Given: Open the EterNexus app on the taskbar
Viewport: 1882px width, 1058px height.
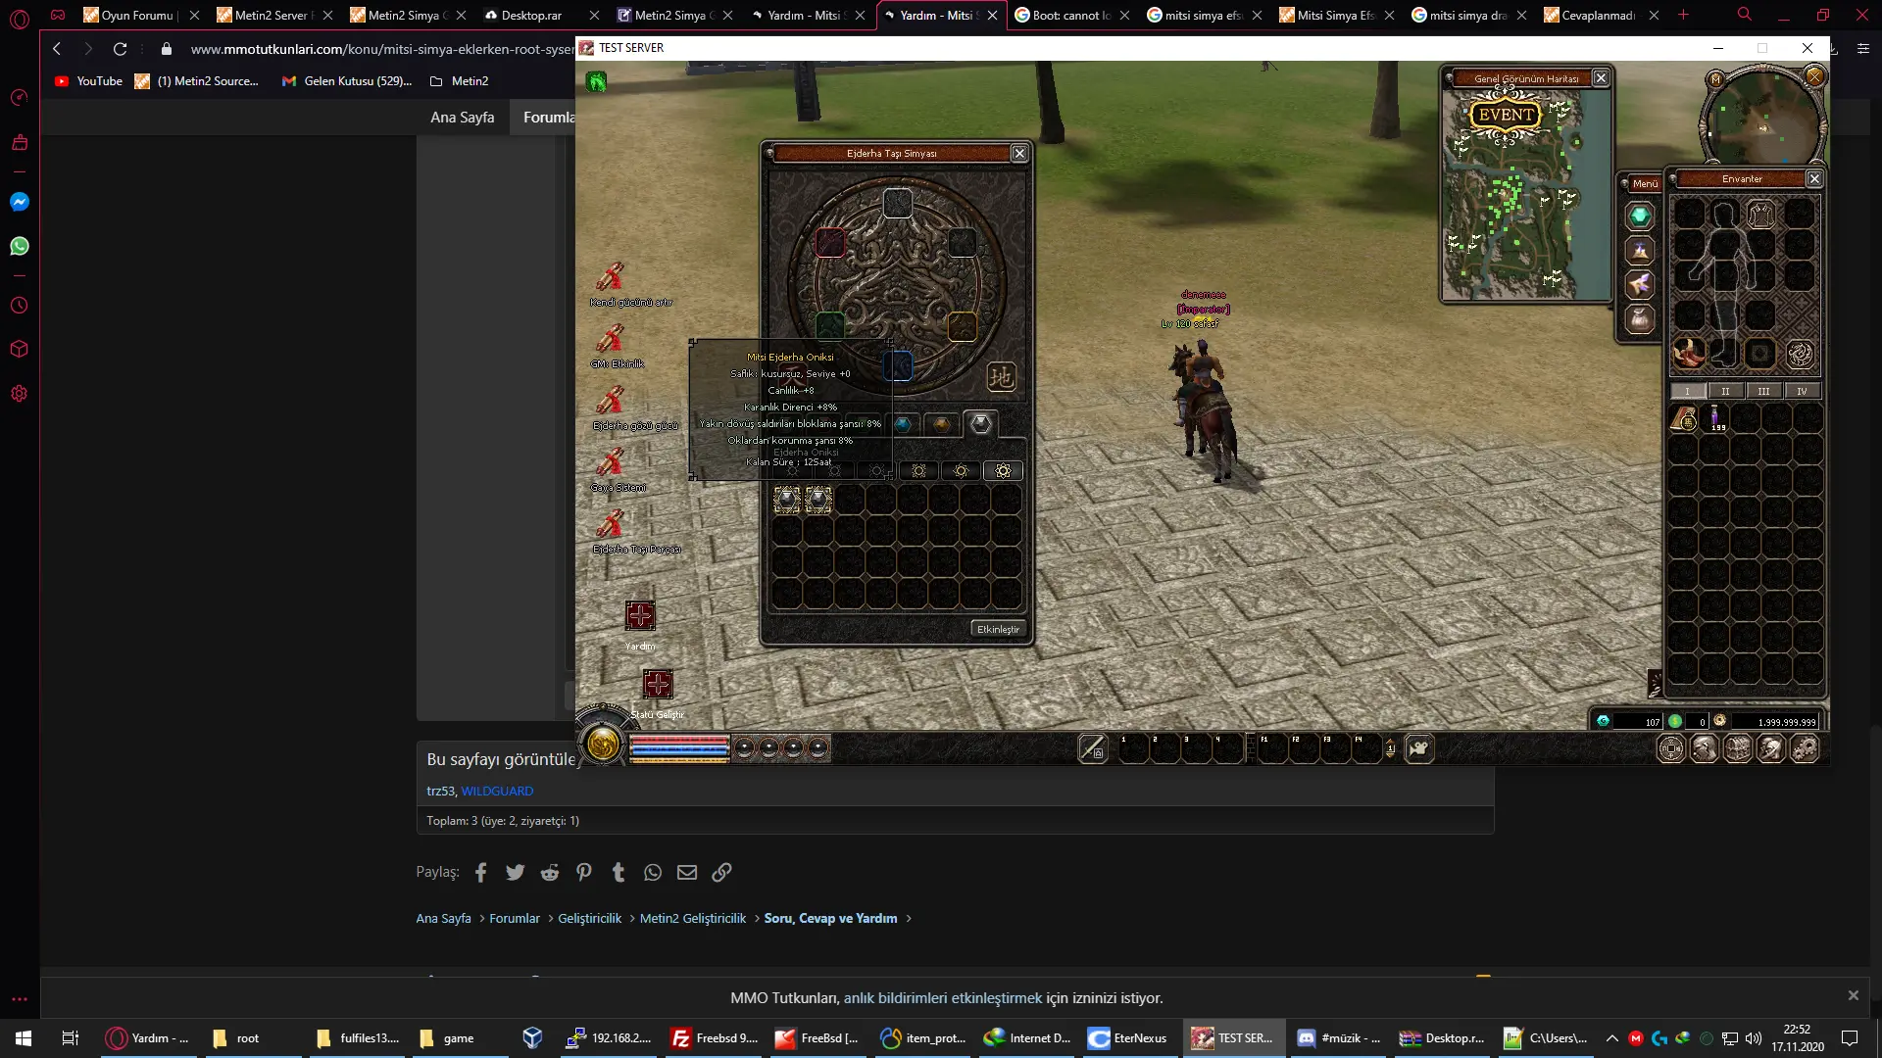Looking at the screenshot, I should pyautogui.click(x=1129, y=1037).
